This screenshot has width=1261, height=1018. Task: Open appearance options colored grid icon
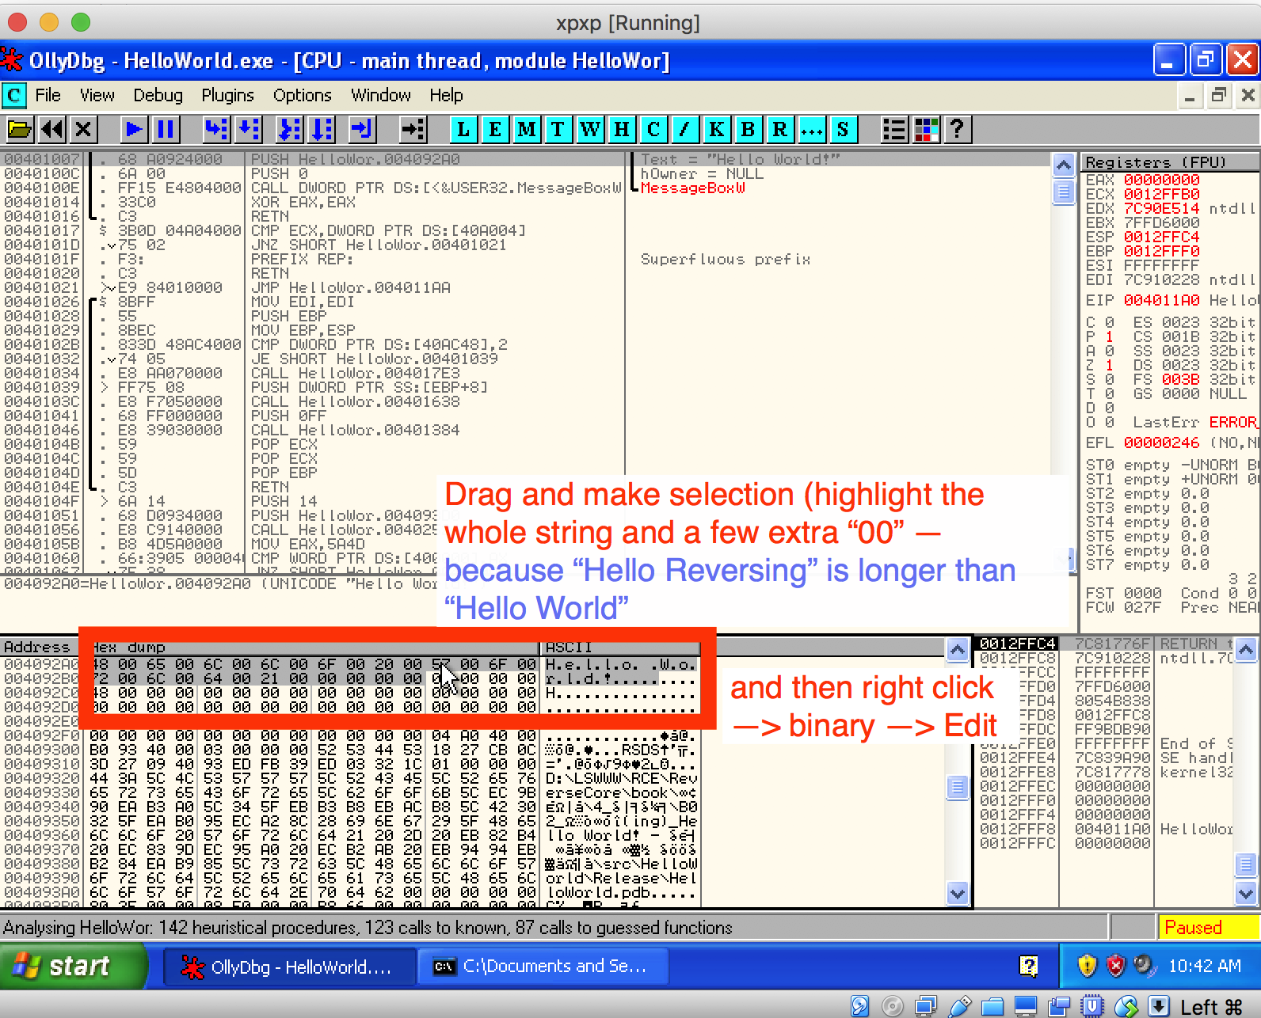[926, 129]
